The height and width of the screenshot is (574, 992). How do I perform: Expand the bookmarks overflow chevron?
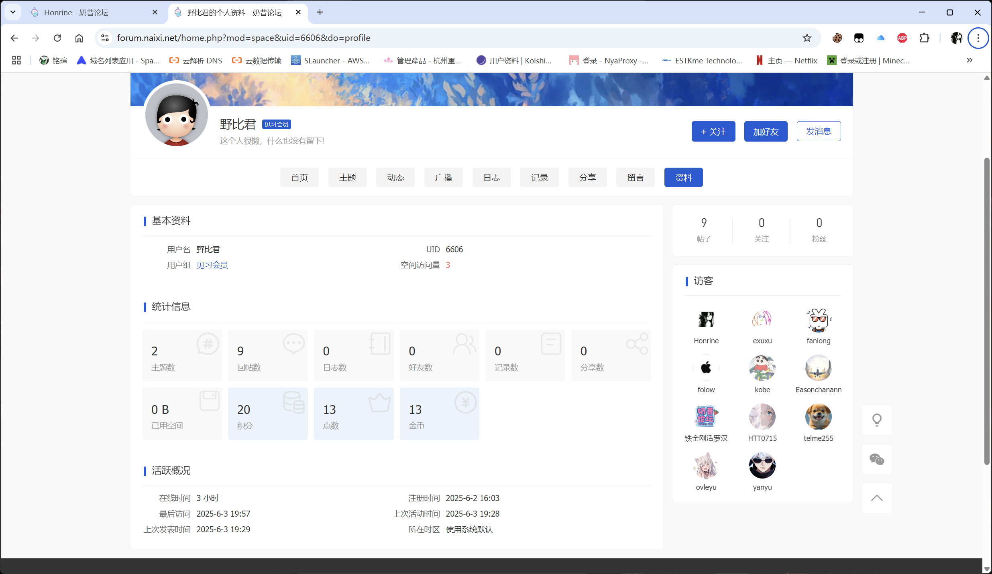[x=970, y=60]
